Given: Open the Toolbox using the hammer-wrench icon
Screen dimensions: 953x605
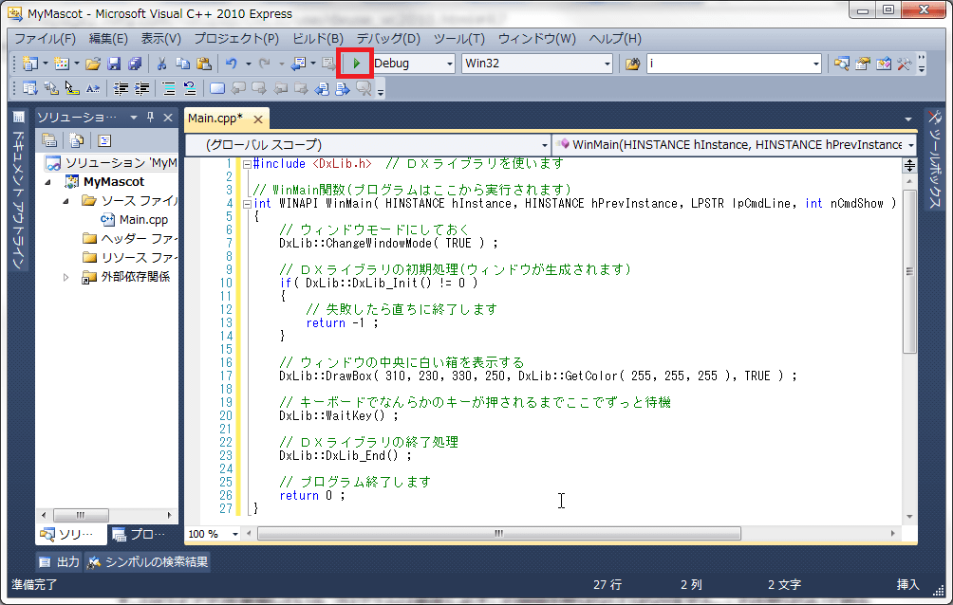Looking at the screenshot, I should coord(904,64).
